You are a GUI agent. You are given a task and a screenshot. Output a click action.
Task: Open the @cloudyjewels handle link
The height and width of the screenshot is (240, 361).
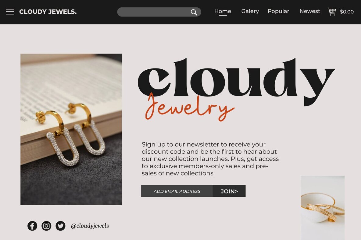coord(90,226)
